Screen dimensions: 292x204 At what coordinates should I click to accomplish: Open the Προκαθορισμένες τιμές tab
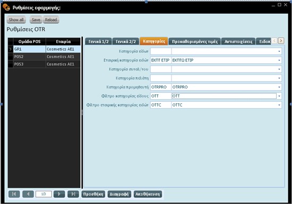pos(195,41)
